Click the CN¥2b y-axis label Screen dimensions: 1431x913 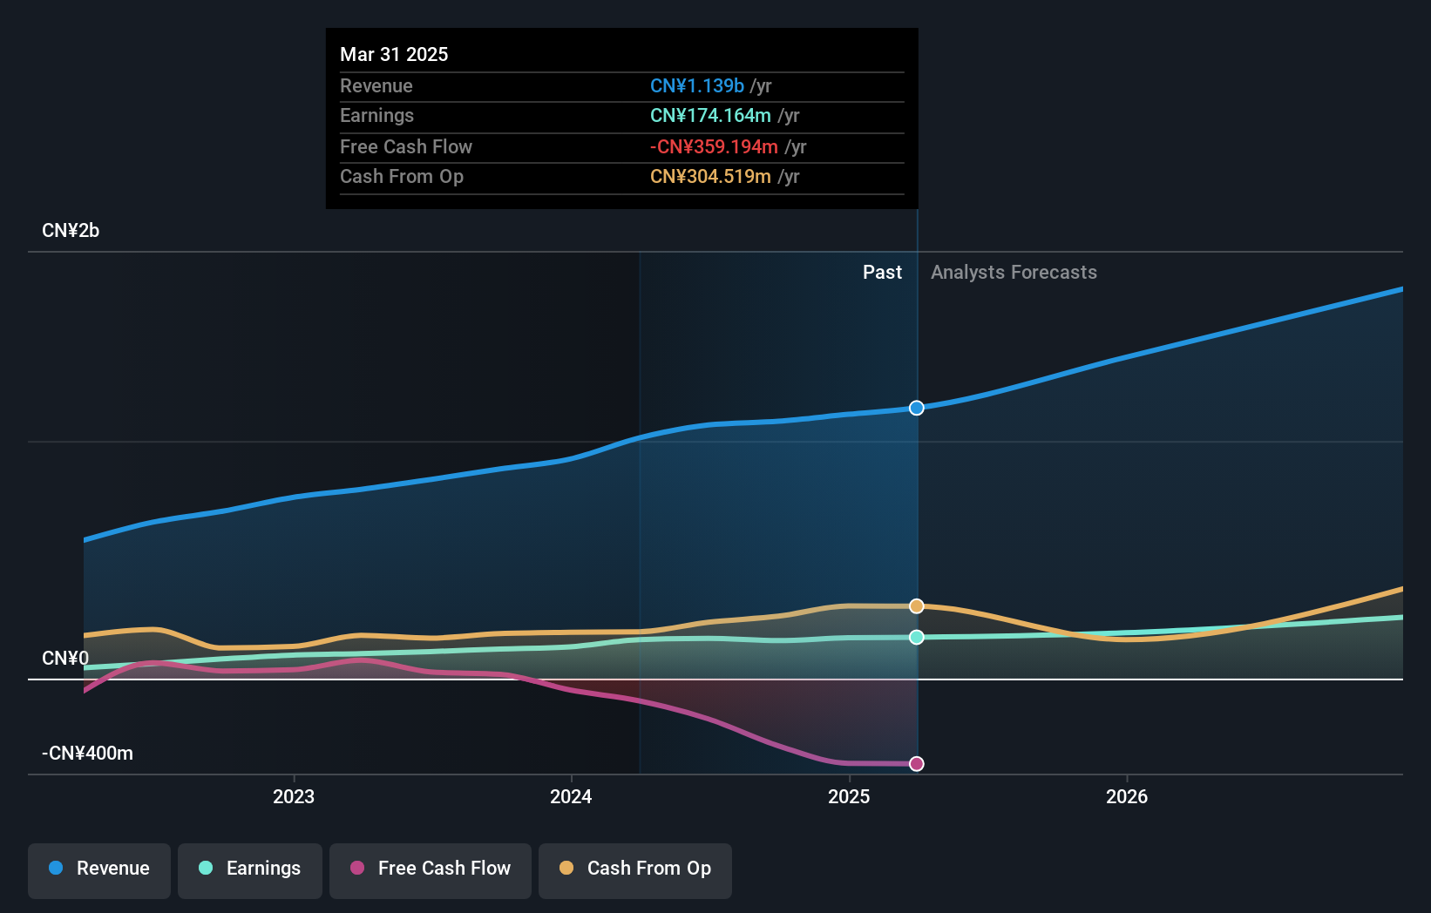point(71,231)
